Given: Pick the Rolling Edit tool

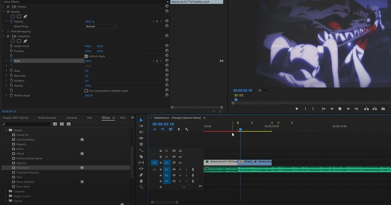Looking at the screenshot, I should [141, 144].
